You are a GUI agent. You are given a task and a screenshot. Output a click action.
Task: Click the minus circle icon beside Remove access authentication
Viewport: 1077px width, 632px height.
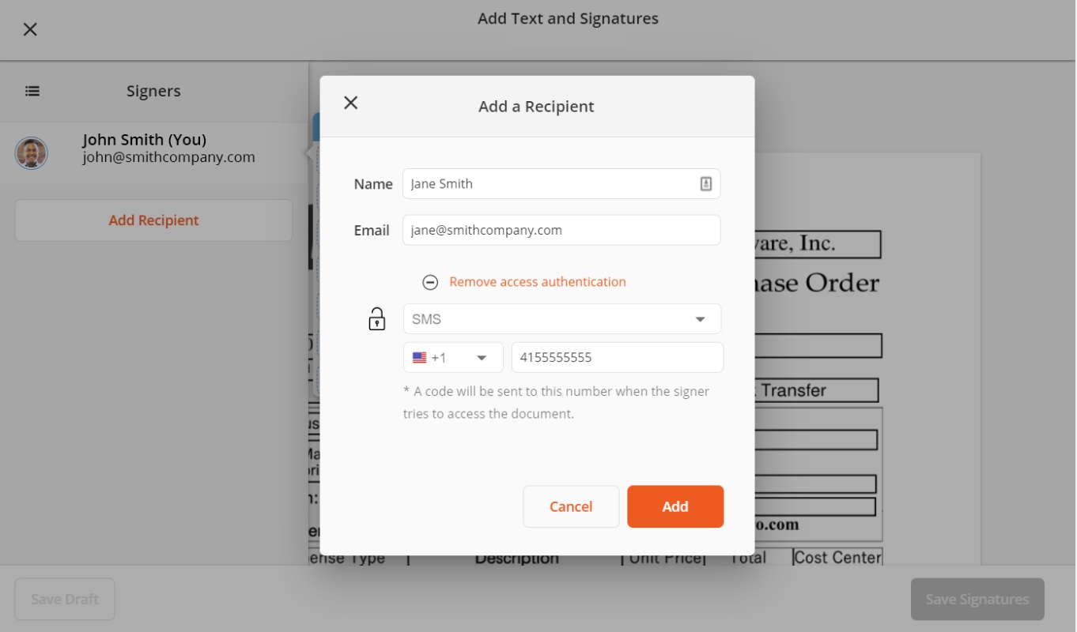tap(430, 282)
